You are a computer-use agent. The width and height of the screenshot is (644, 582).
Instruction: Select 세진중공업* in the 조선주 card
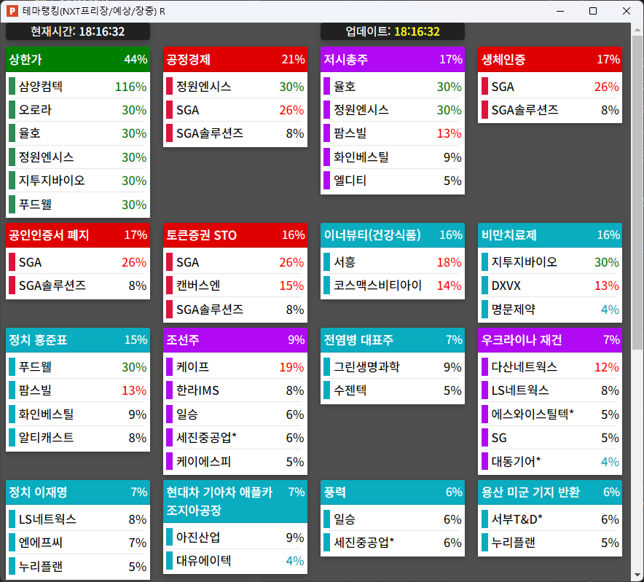(235, 438)
